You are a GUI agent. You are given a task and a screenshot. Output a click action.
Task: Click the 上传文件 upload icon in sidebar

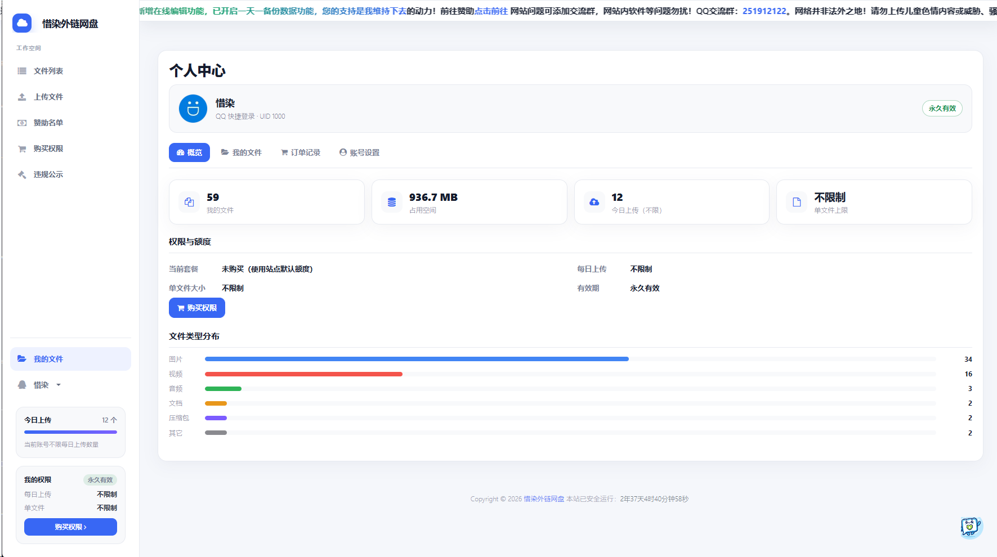coord(22,97)
